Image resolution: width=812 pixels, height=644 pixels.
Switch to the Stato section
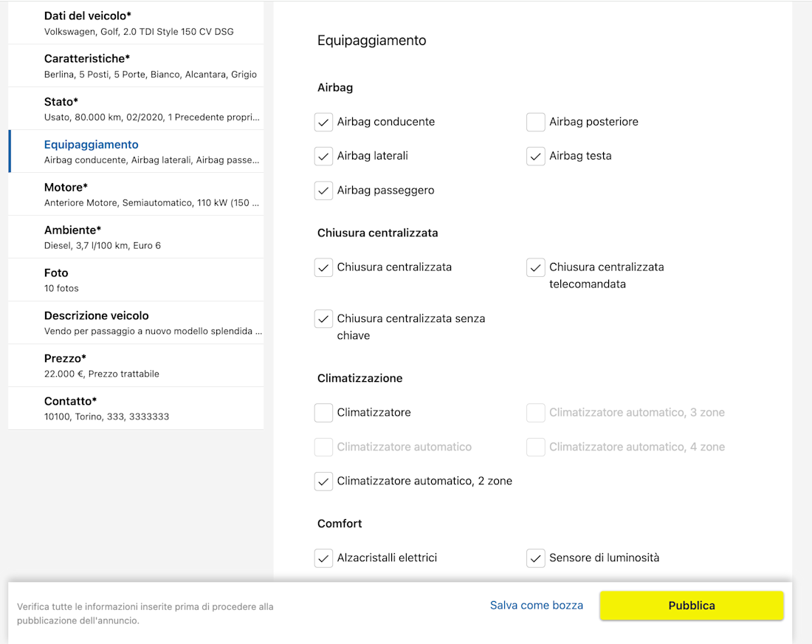[x=136, y=109]
